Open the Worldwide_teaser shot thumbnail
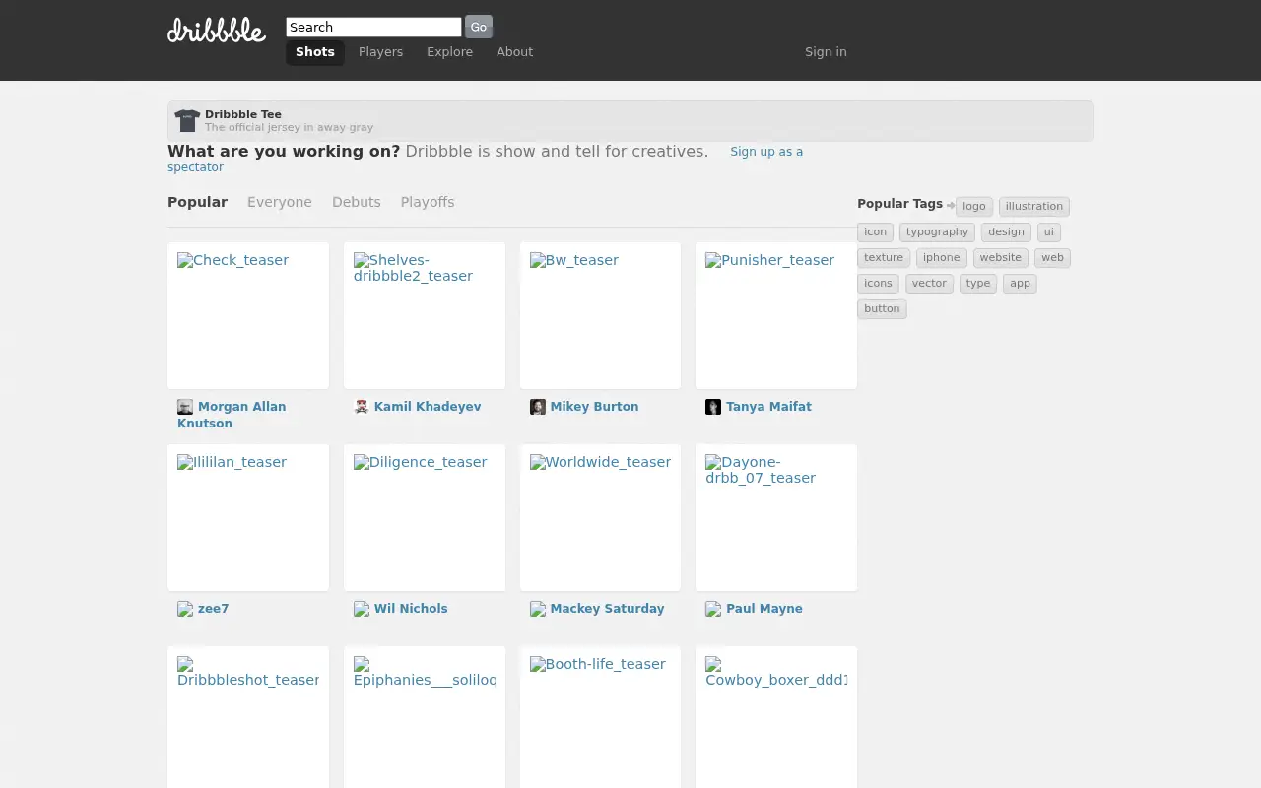 click(600, 517)
